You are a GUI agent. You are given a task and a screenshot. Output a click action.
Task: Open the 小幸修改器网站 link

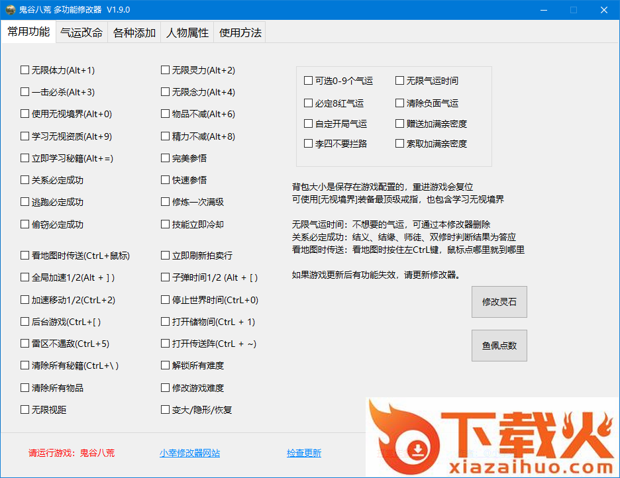coord(190,453)
